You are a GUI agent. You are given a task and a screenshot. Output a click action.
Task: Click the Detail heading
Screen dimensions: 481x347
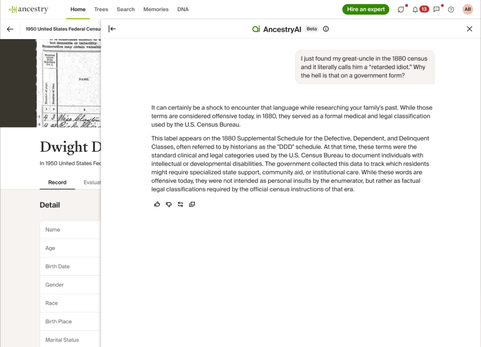pyautogui.click(x=50, y=205)
